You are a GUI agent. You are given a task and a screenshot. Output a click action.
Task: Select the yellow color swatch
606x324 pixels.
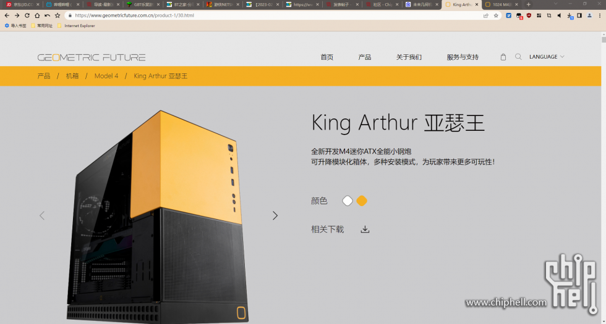tap(362, 201)
